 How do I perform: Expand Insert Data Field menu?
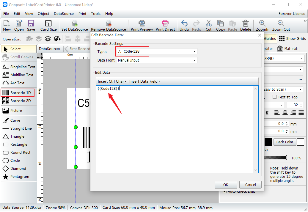(144, 81)
